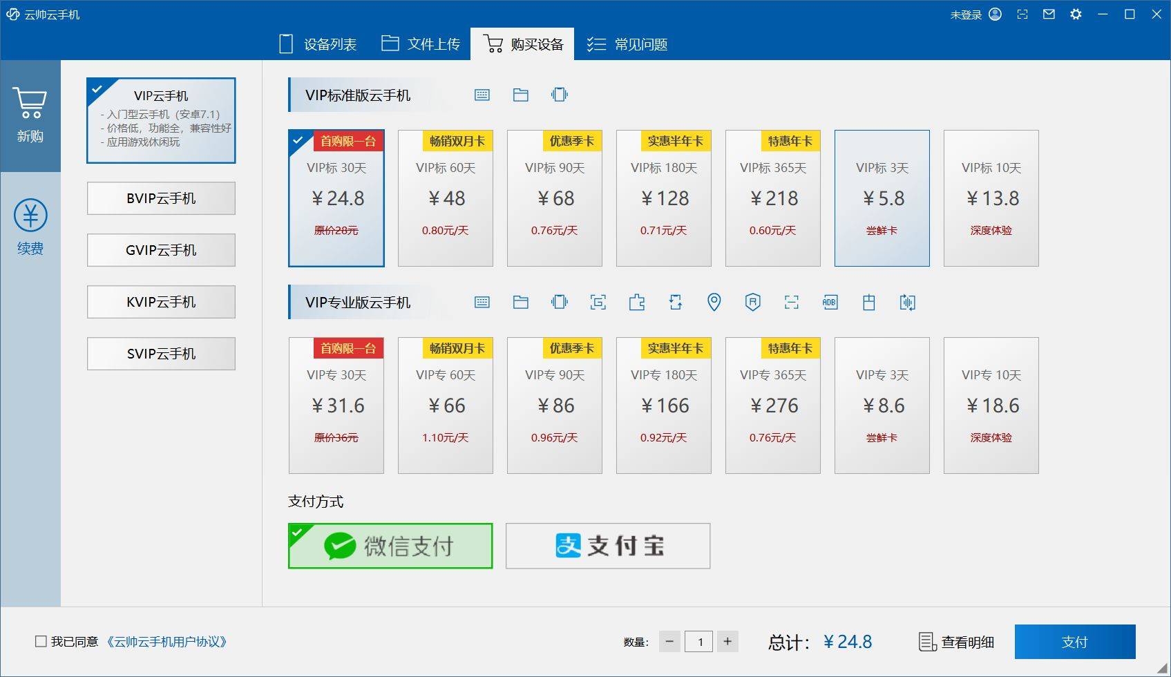Select VIP云手机 device type
The width and height of the screenshot is (1171, 677).
tap(161, 120)
